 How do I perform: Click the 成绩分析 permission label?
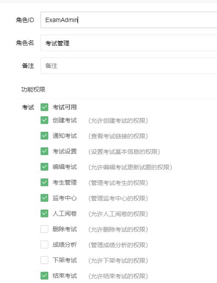click(65, 245)
